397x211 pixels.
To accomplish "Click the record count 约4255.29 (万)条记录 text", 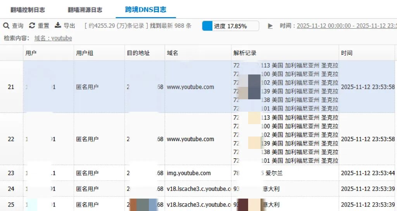I will coord(116,26).
